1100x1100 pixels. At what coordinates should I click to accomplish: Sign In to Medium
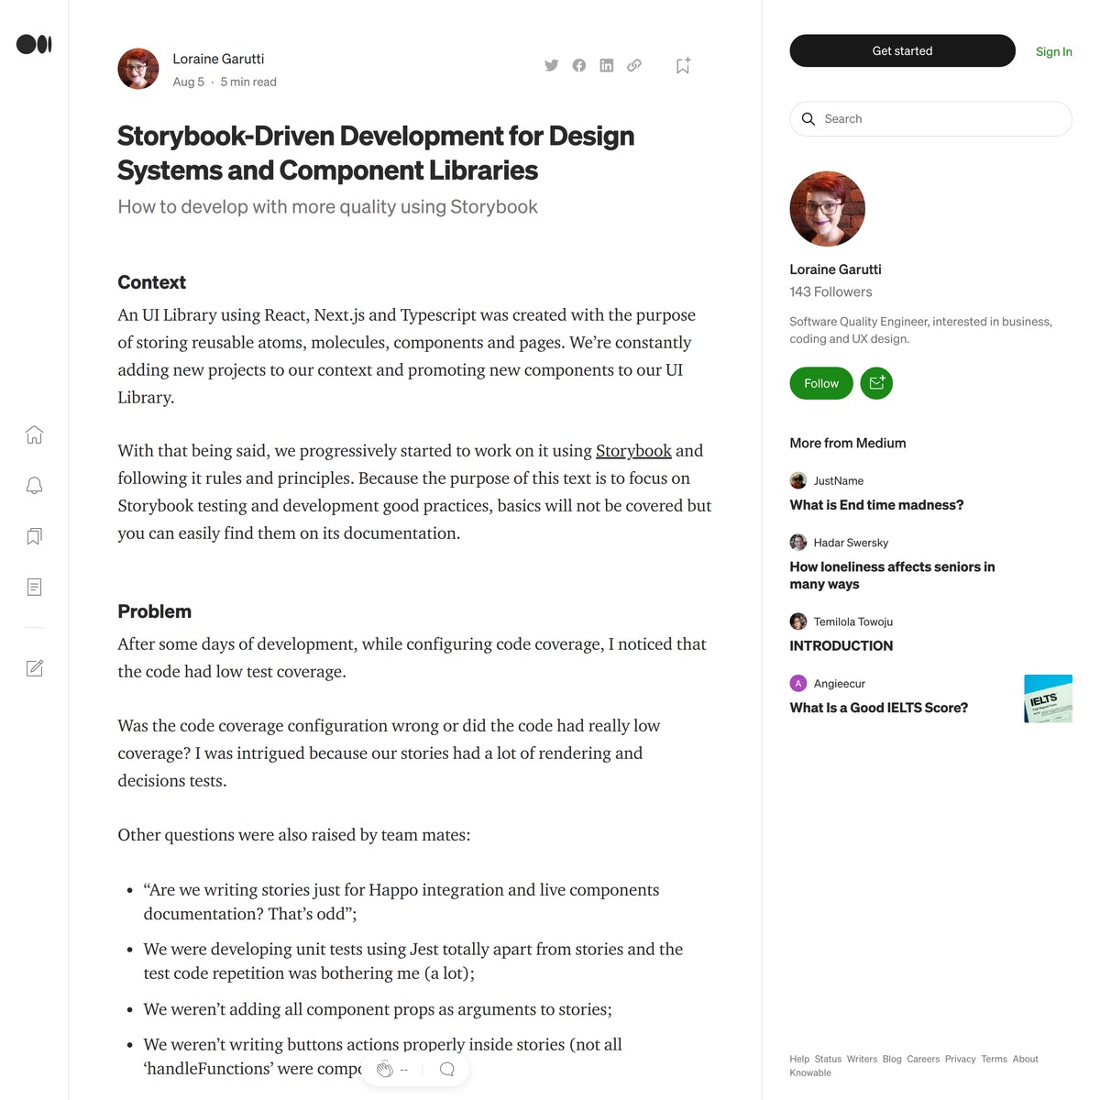coord(1053,51)
